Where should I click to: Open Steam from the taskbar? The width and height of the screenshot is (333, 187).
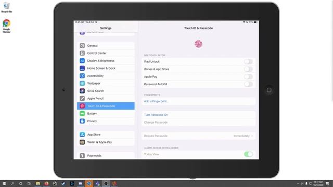(63, 183)
